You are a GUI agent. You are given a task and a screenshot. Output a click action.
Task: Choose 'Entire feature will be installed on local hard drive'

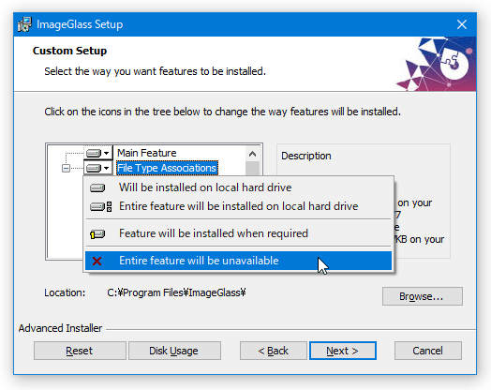tap(238, 206)
